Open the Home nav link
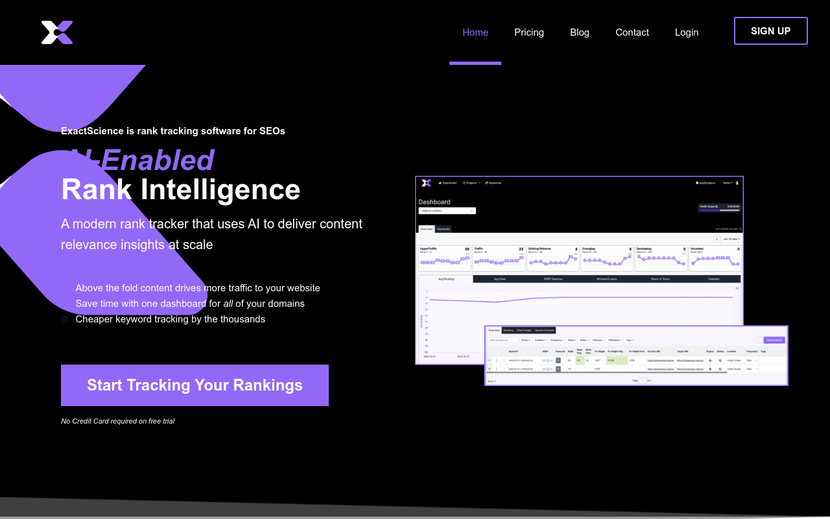The width and height of the screenshot is (830, 519). (x=475, y=32)
